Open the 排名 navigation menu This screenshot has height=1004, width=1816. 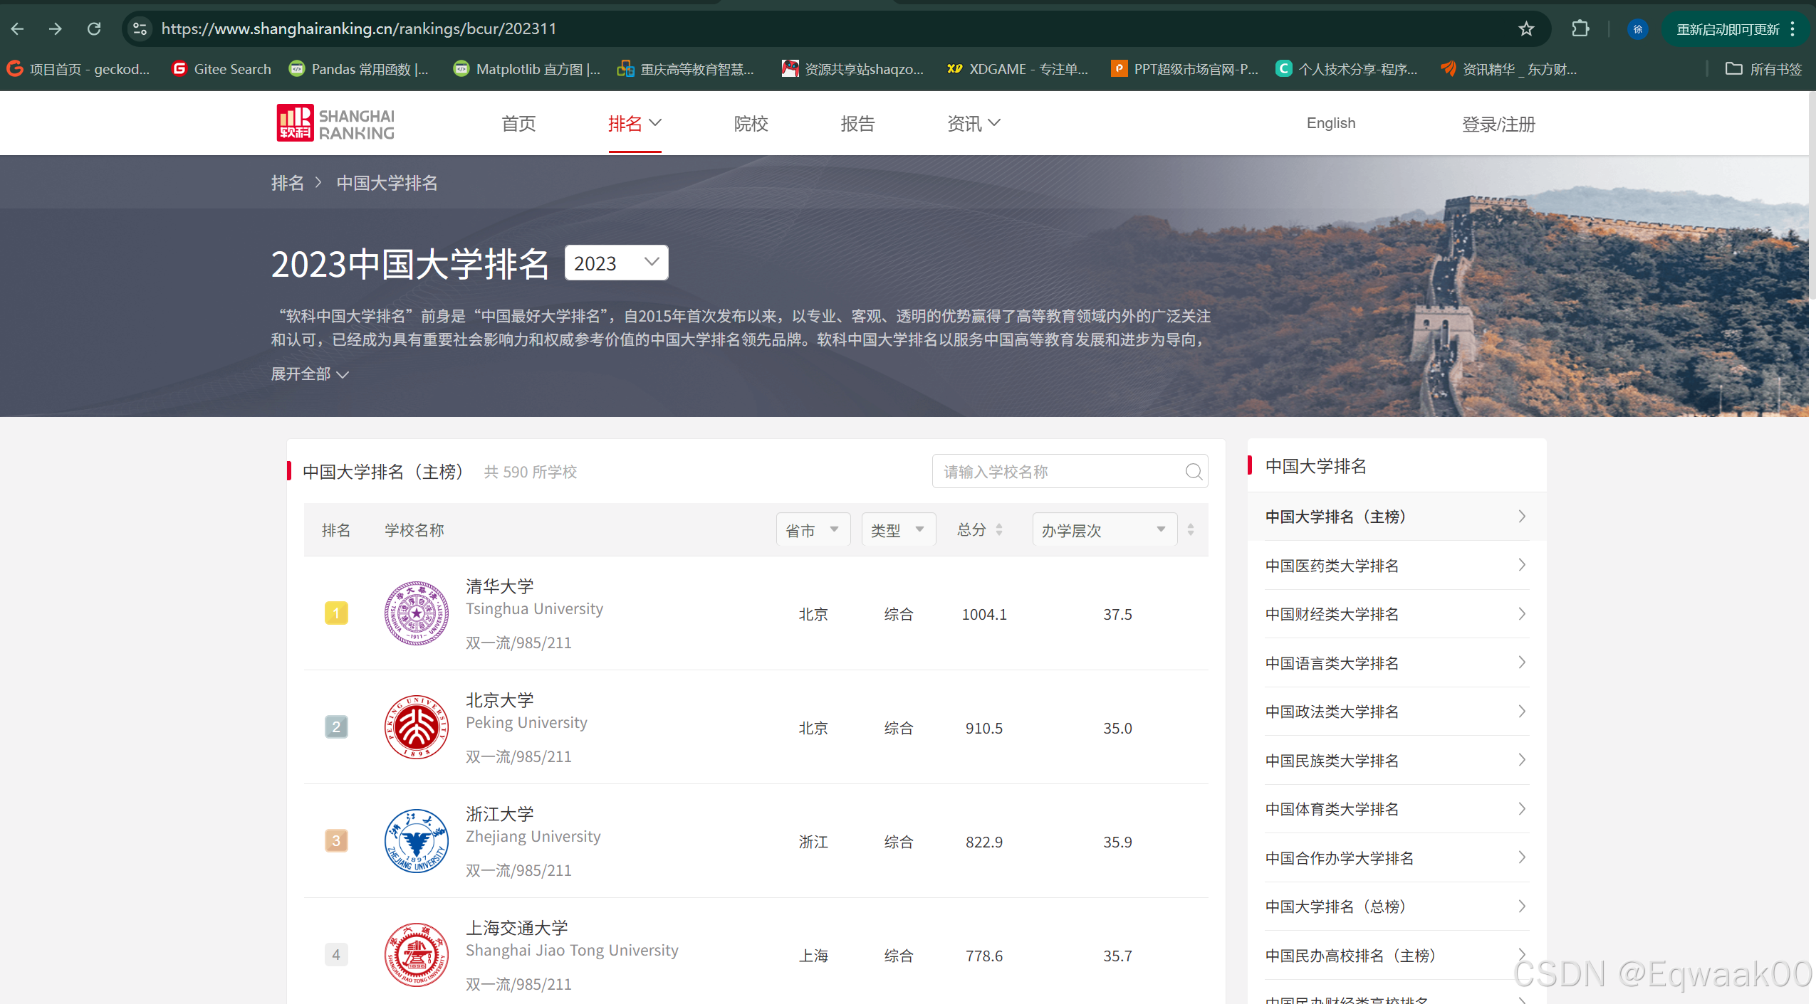[x=634, y=124]
